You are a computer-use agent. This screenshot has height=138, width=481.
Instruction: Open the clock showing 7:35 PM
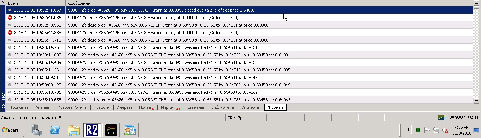tap(462, 130)
